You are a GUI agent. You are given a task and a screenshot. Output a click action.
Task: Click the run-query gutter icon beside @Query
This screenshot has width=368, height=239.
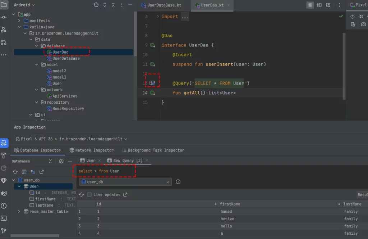152,83
